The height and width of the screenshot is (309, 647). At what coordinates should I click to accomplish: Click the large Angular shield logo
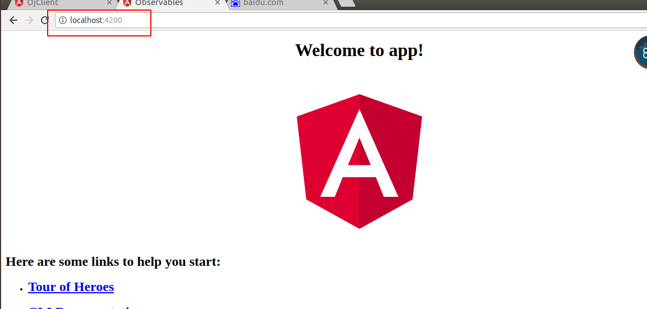tap(359, 162)
